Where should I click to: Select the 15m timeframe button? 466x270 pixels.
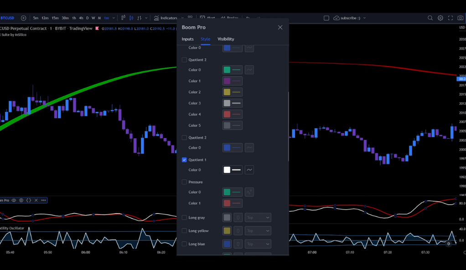tap(55, 18)
